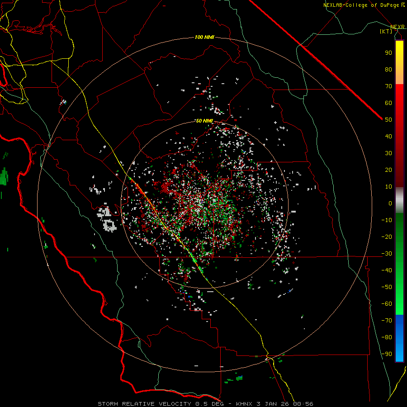Click the NEXR label above the color scale

[x=398, y=27]
